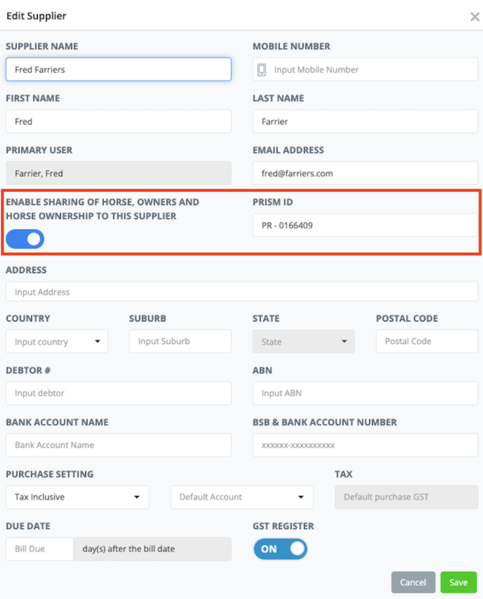Toggle horse ownership sharing switch off
Image resolution: width=483 pixels, height=599 pixels.
[25, 239]
